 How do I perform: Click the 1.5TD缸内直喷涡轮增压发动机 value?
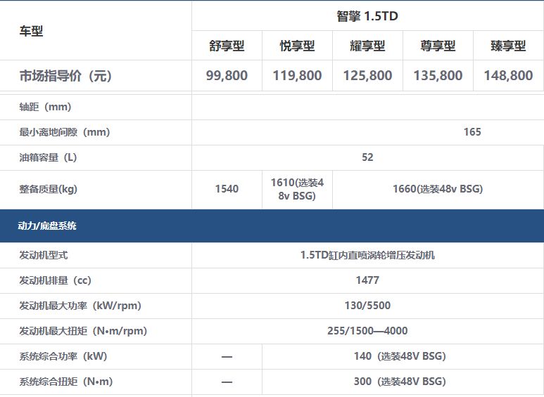click(367, 255)
